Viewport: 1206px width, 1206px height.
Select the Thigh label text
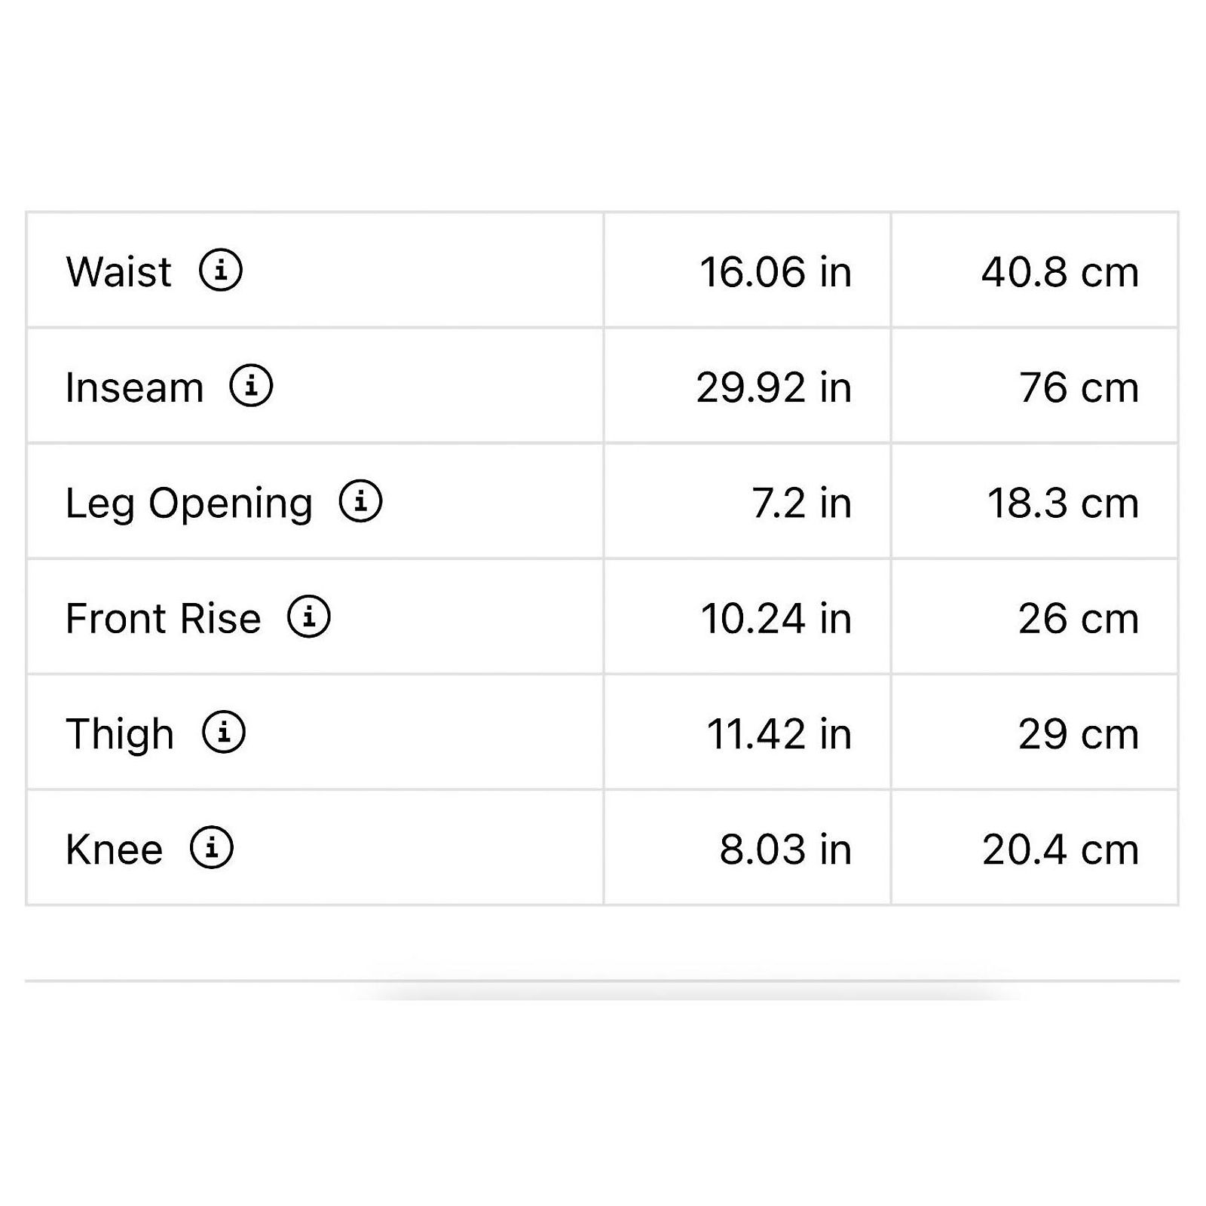120,734
